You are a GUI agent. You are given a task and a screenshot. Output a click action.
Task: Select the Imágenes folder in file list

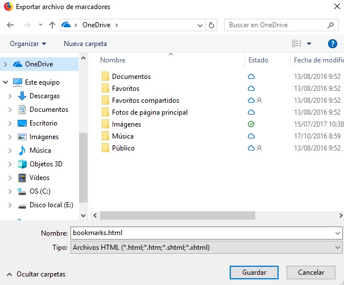[x=126, y=124]
